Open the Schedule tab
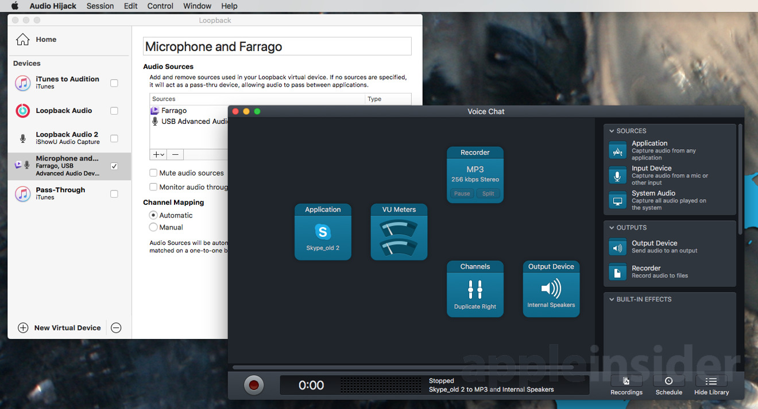The height and width of the screenshot is (409, 758). 669,385
